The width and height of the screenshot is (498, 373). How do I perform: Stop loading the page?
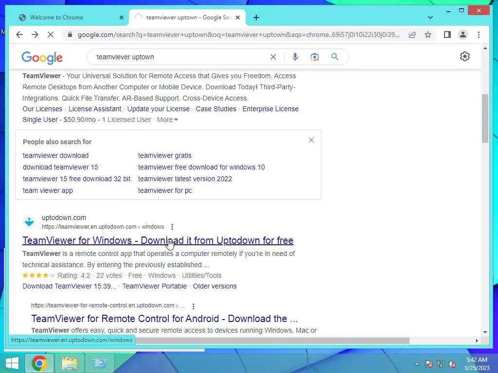tap(51, 34)
